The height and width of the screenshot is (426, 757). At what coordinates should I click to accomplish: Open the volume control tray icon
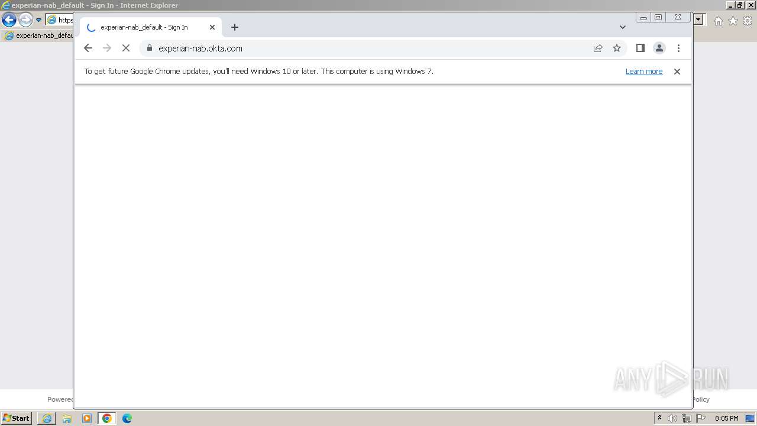pyautogui.click(x=672, y=418)
